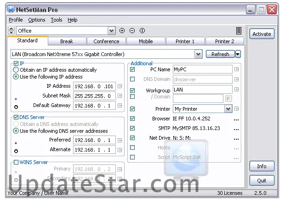Get current value for Default Gateway
Screen dimensions: 285x204
(x=120, y=105)
